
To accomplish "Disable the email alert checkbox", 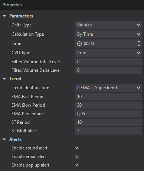I will [77, 157].
